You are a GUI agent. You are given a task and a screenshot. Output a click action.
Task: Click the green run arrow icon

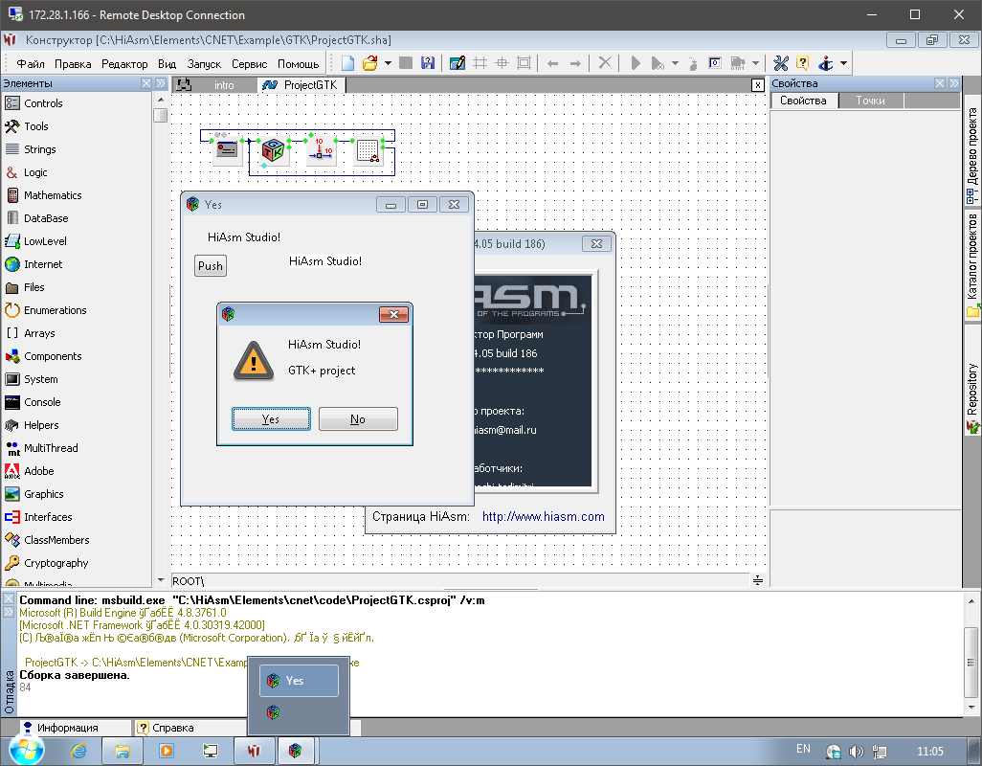[x=635, y=63]
